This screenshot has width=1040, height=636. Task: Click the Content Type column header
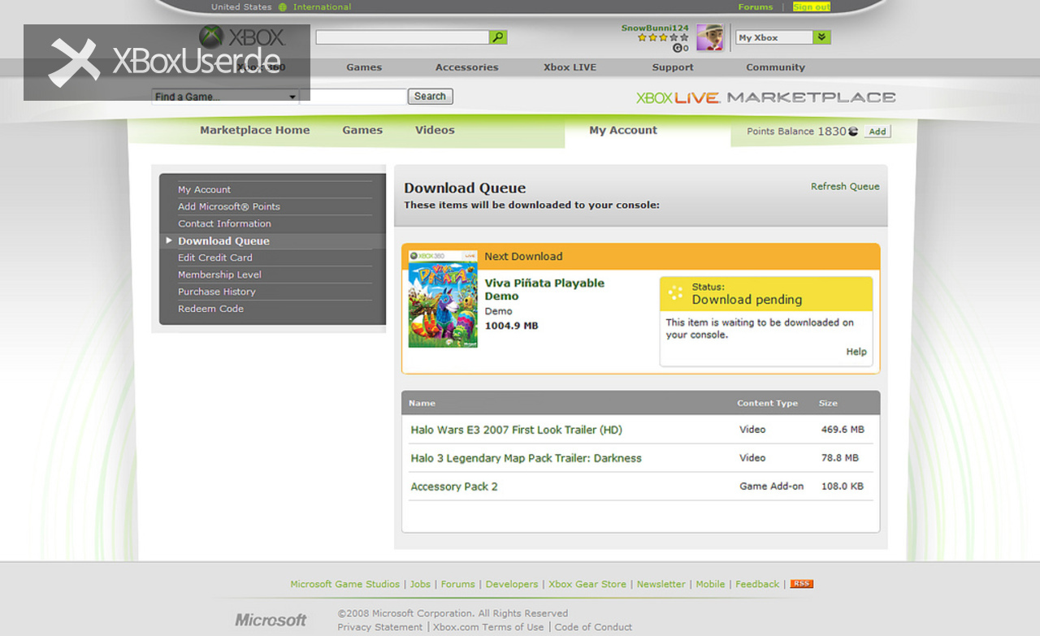tap(768, 403)
